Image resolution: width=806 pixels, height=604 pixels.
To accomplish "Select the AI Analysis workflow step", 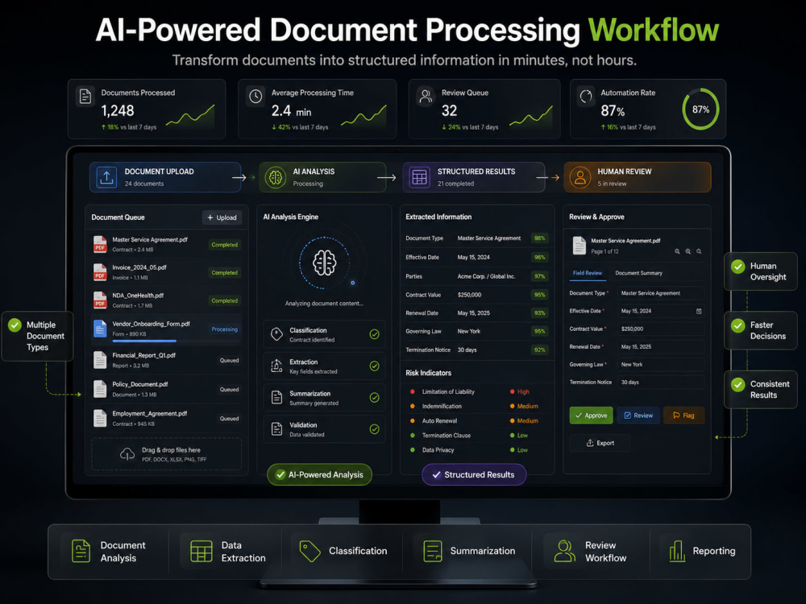I will point(322,178).
